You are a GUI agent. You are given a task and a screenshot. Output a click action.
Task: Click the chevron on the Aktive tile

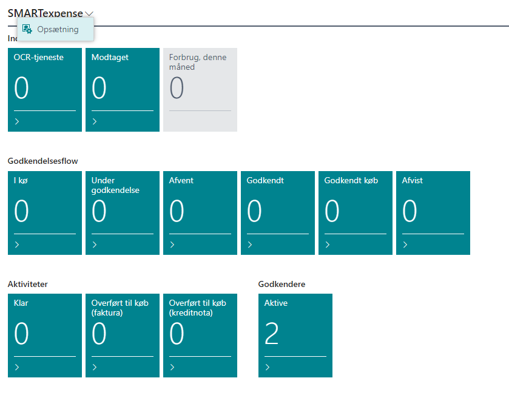point(268,367)
